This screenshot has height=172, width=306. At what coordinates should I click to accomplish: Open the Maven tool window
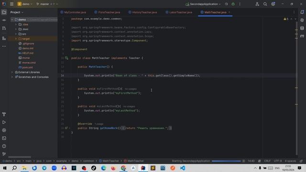pyautogui.click(x=302, y=36)
